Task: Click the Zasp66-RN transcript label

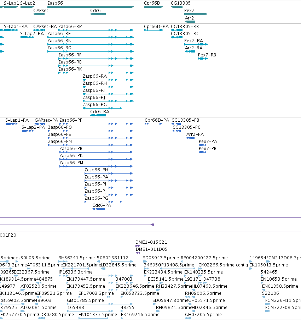Action: 59,40
